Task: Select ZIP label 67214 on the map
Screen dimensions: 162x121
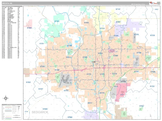Action: coord(100,53)
